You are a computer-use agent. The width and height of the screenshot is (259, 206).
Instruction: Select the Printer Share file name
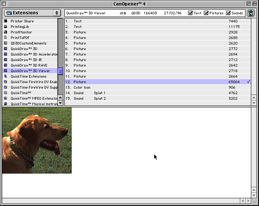[22, 21]
